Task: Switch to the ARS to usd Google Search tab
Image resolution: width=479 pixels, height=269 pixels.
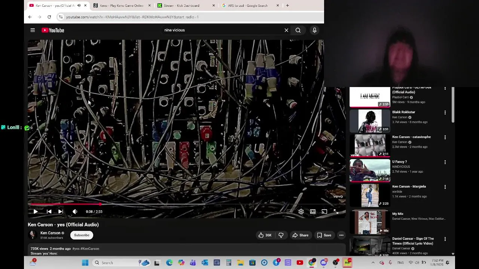Action: coord(247,6)
